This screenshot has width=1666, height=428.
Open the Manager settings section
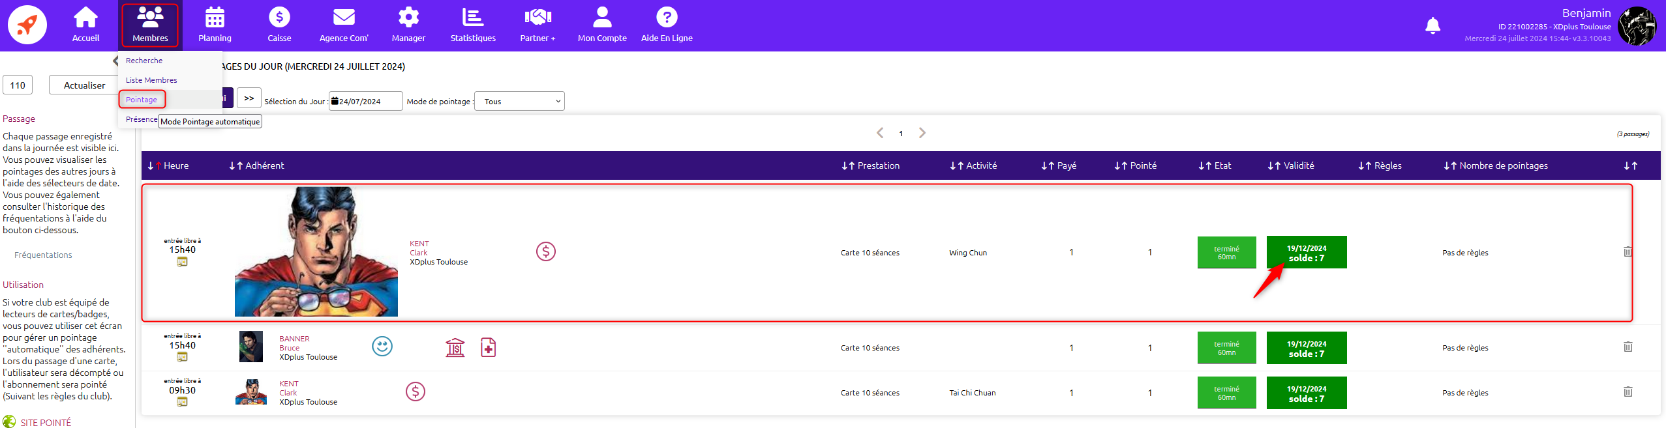tap(408, 25)
